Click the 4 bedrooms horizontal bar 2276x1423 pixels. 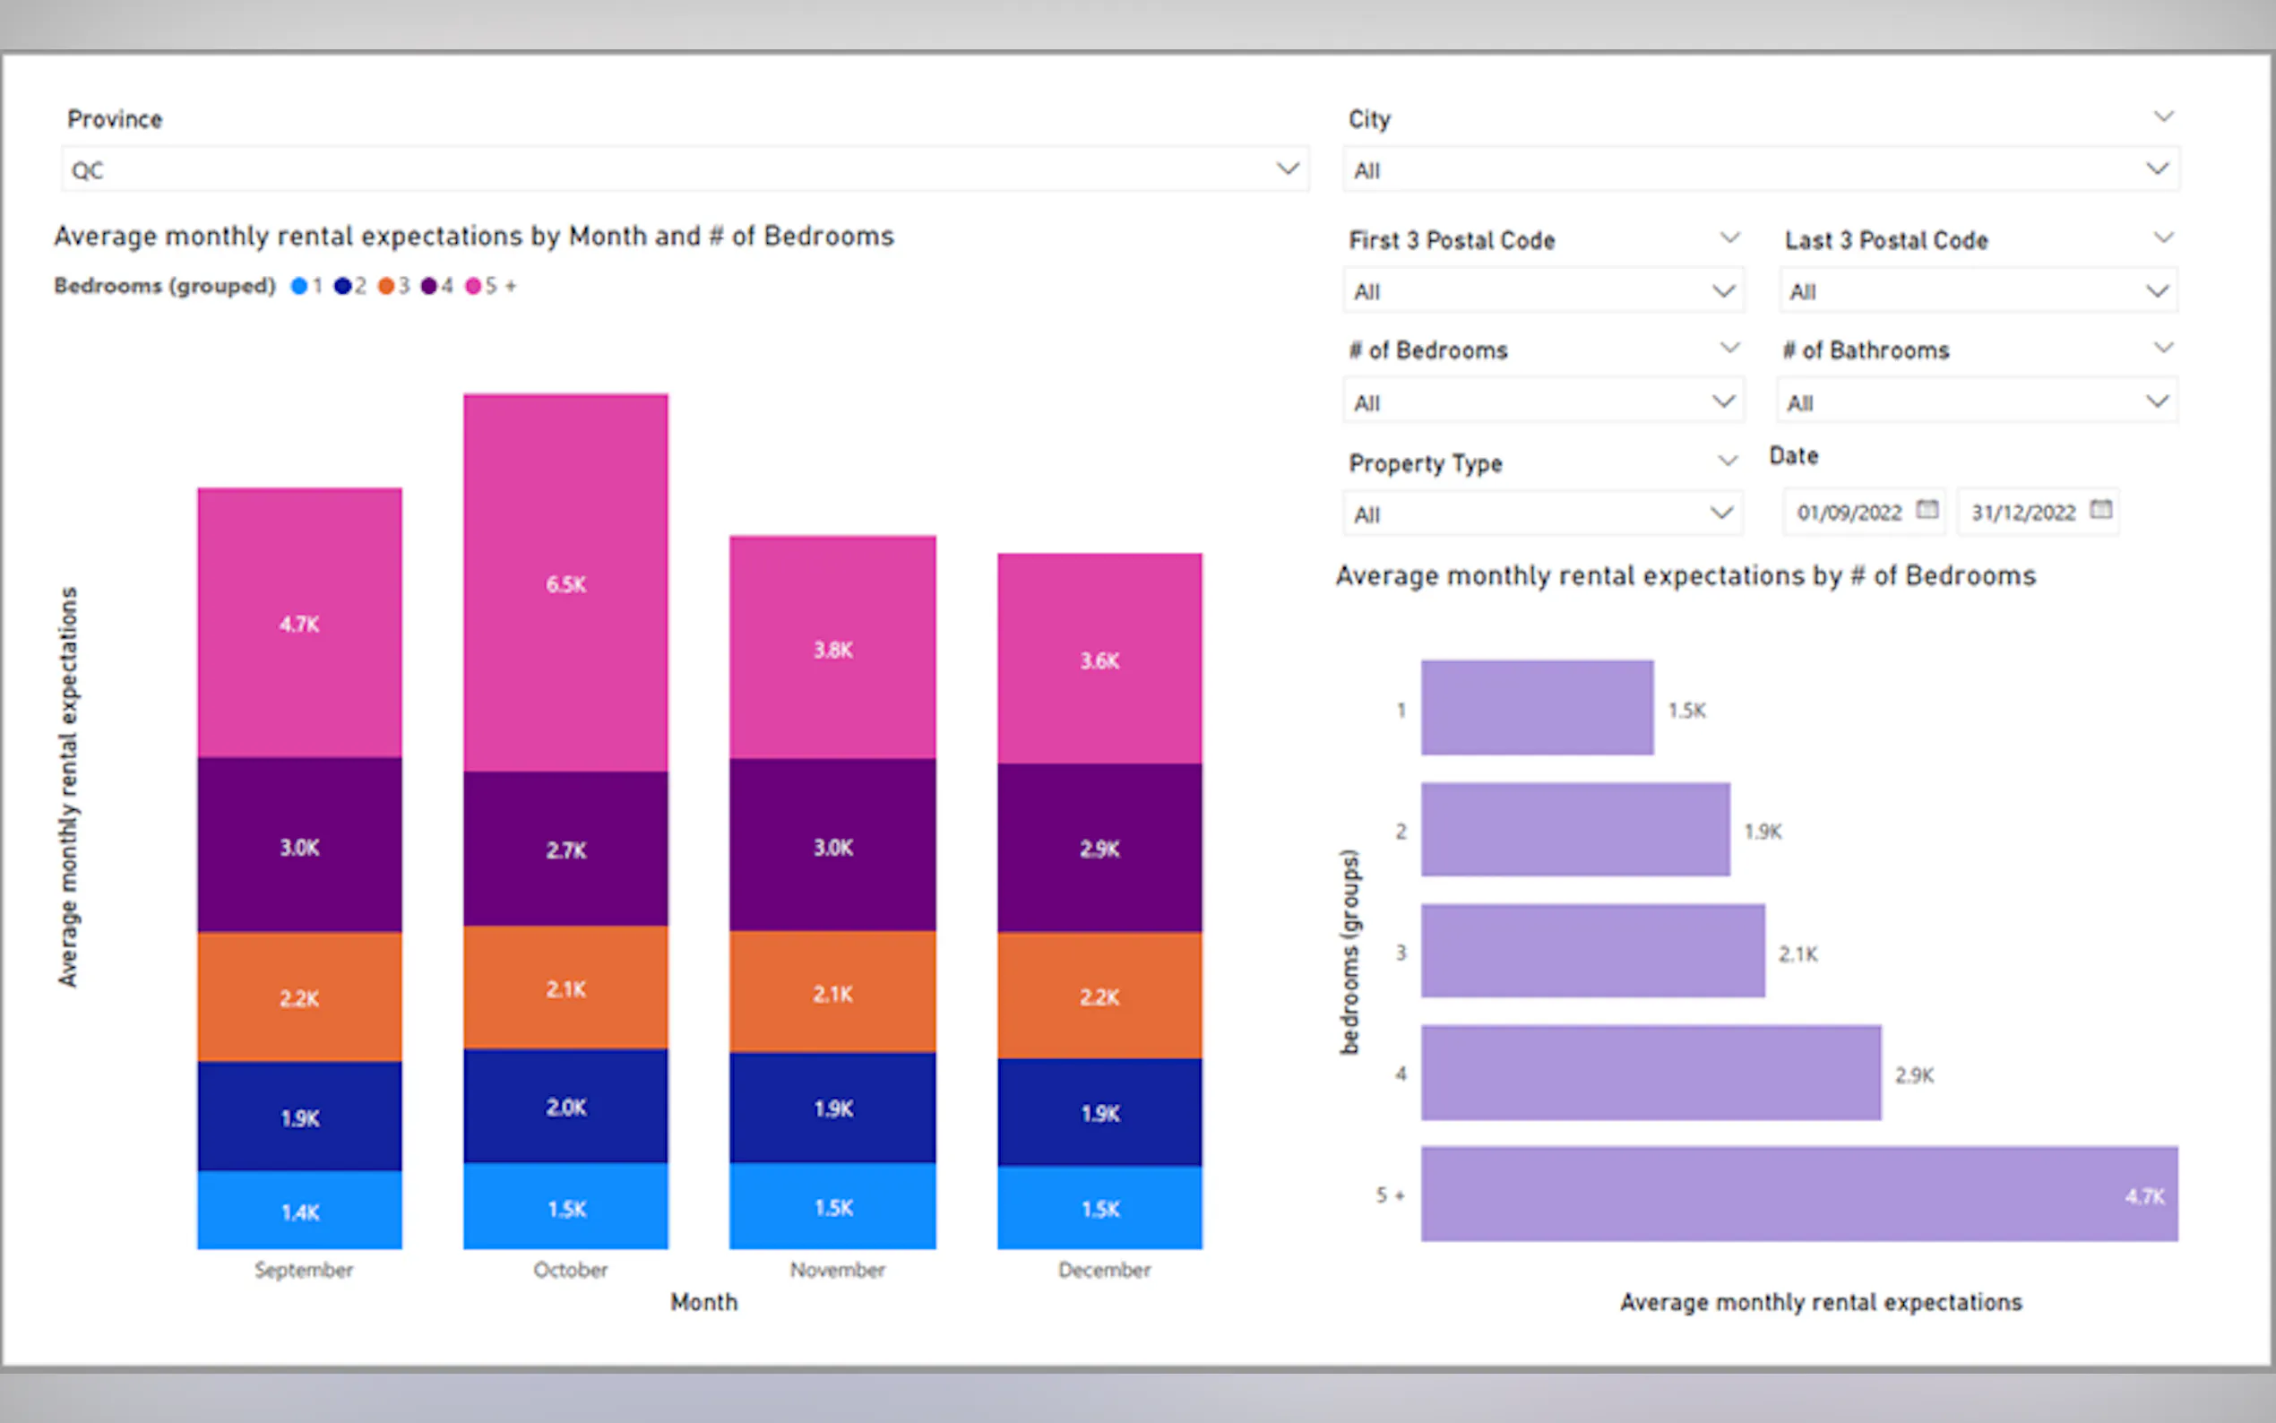(x=1651, y=1073)
